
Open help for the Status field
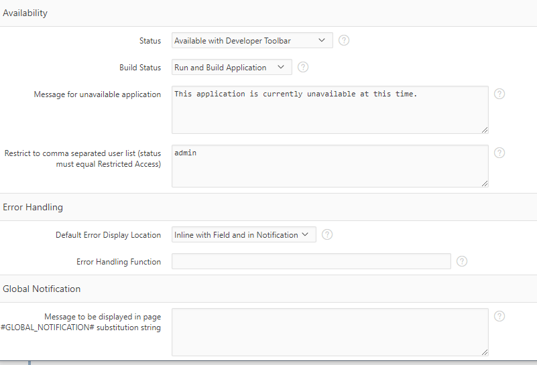coord(344,40)
